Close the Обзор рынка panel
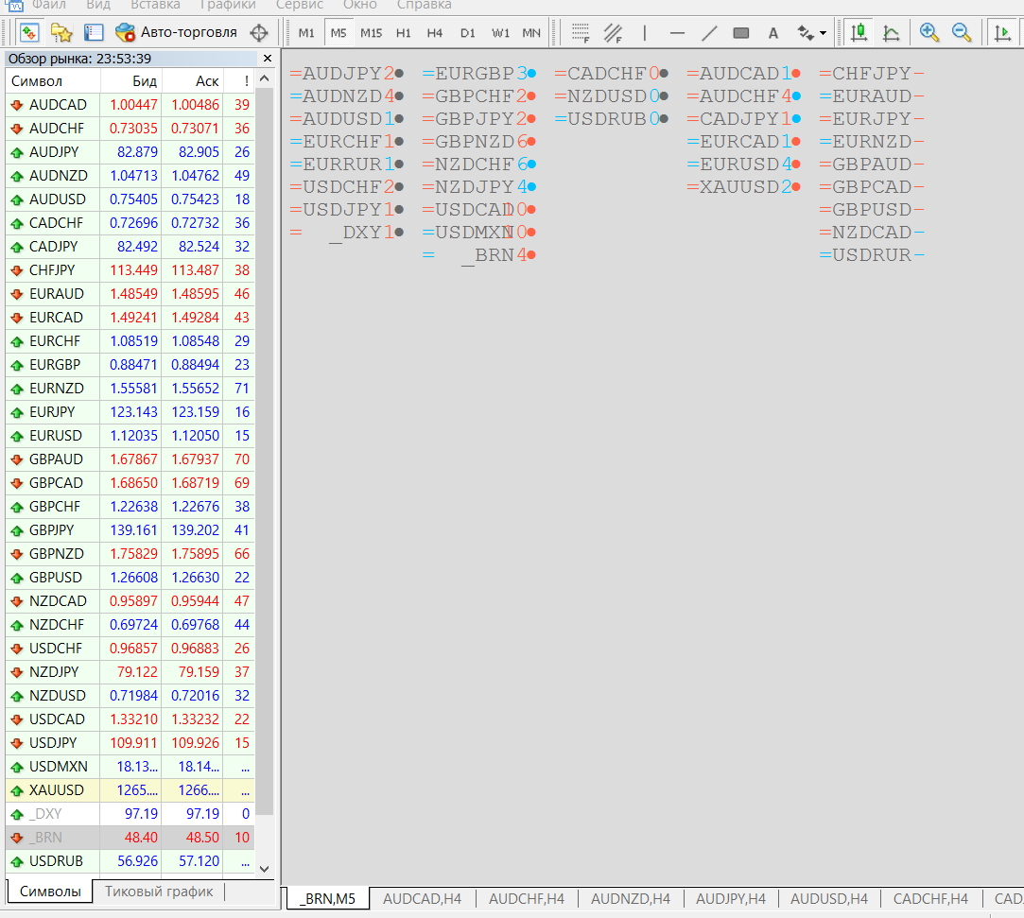1024x918 pixels. tap(267, 59)
